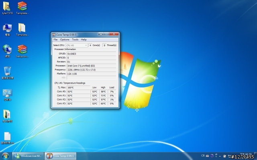
Task: Click Core #1 high value 71°C
Action: (x=103, y=96)
